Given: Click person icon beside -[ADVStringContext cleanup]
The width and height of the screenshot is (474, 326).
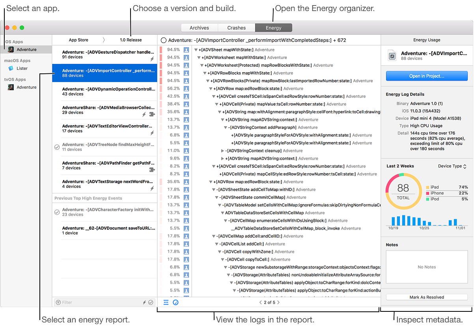Looking at the screenshot, I should (187, 151).
